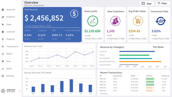Image resolution: width=172 pixels, height=97 pixels.
Task: Click the Thu bar in Activity Overview
Action: coord(62,86)
